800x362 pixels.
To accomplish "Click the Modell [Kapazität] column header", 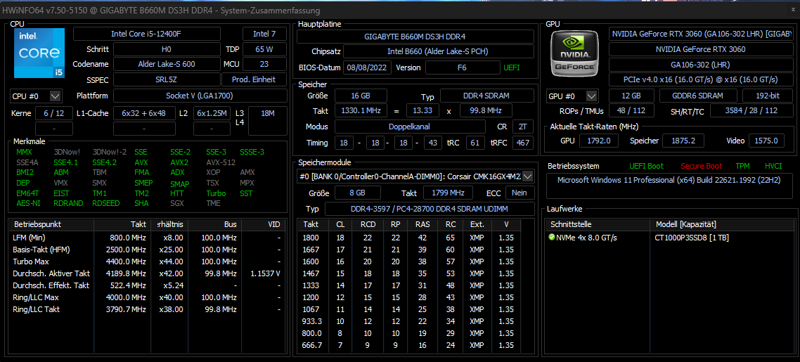I will (721, 224).
